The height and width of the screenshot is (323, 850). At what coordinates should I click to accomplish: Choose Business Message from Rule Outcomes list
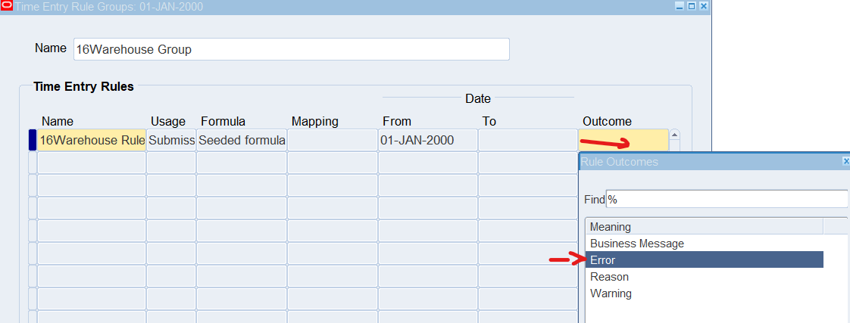point(637,244)
